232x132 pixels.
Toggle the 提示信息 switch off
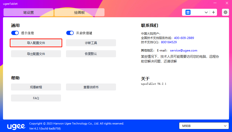pyautogui.click(x=15, y=33)
